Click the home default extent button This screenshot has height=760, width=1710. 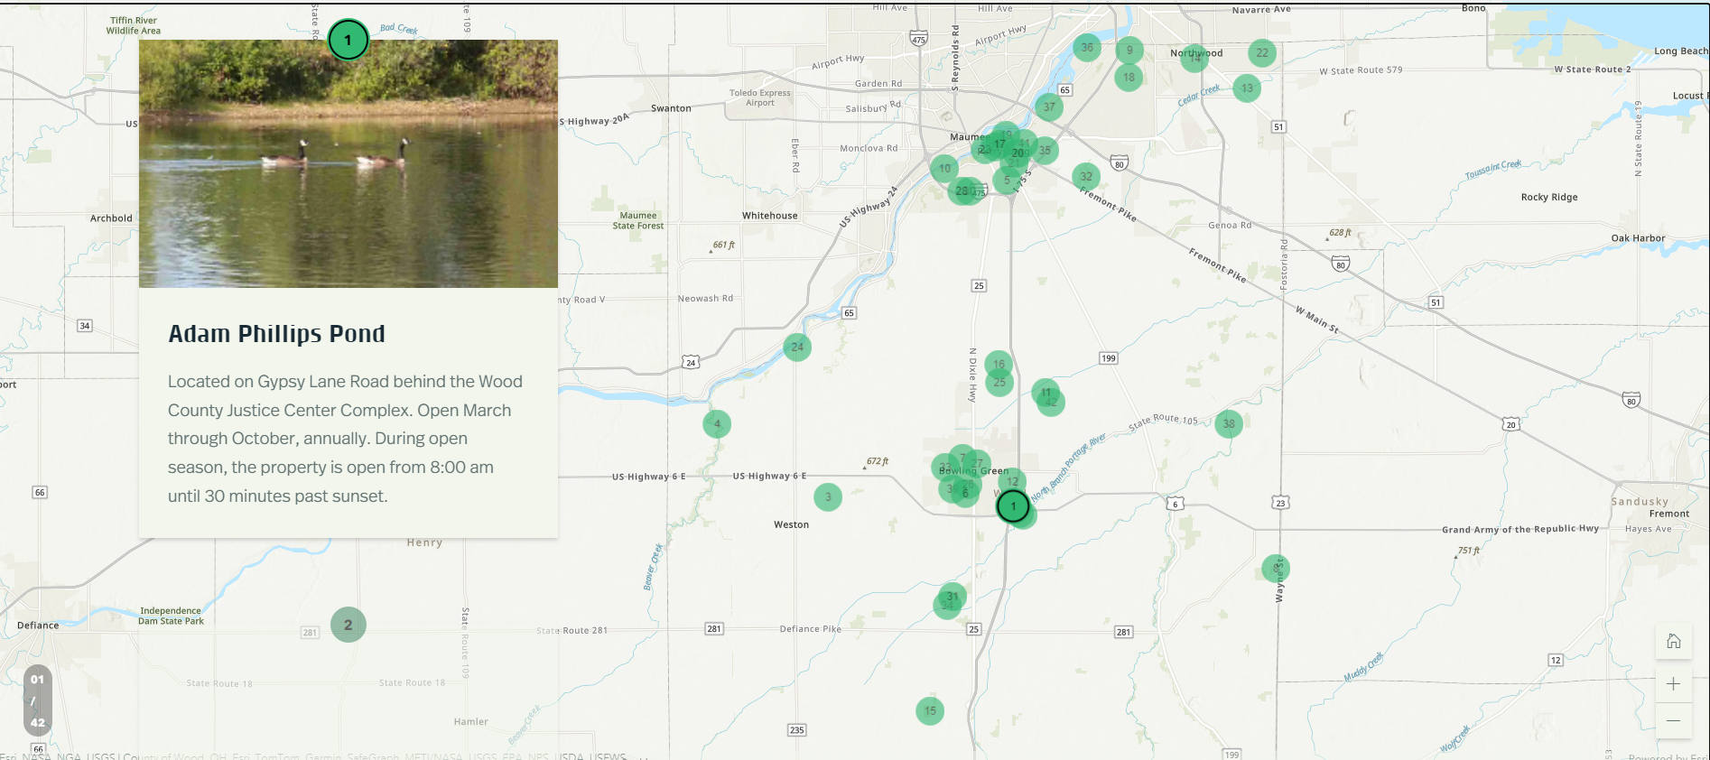pos(1673,642)
